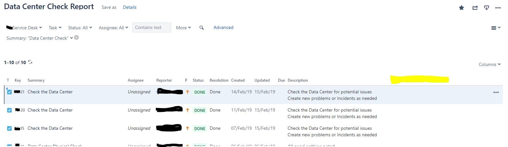Image resolution: width=508 pixels, height=147 pixels.
Task: Open the Service Desk project dropdown
Action: tap(24, 28)
